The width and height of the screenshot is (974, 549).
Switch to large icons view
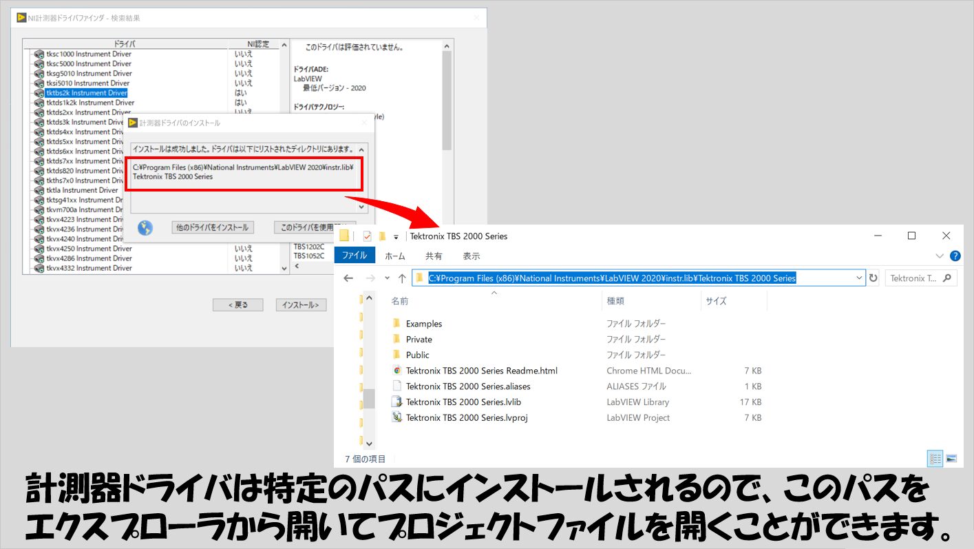952,458
